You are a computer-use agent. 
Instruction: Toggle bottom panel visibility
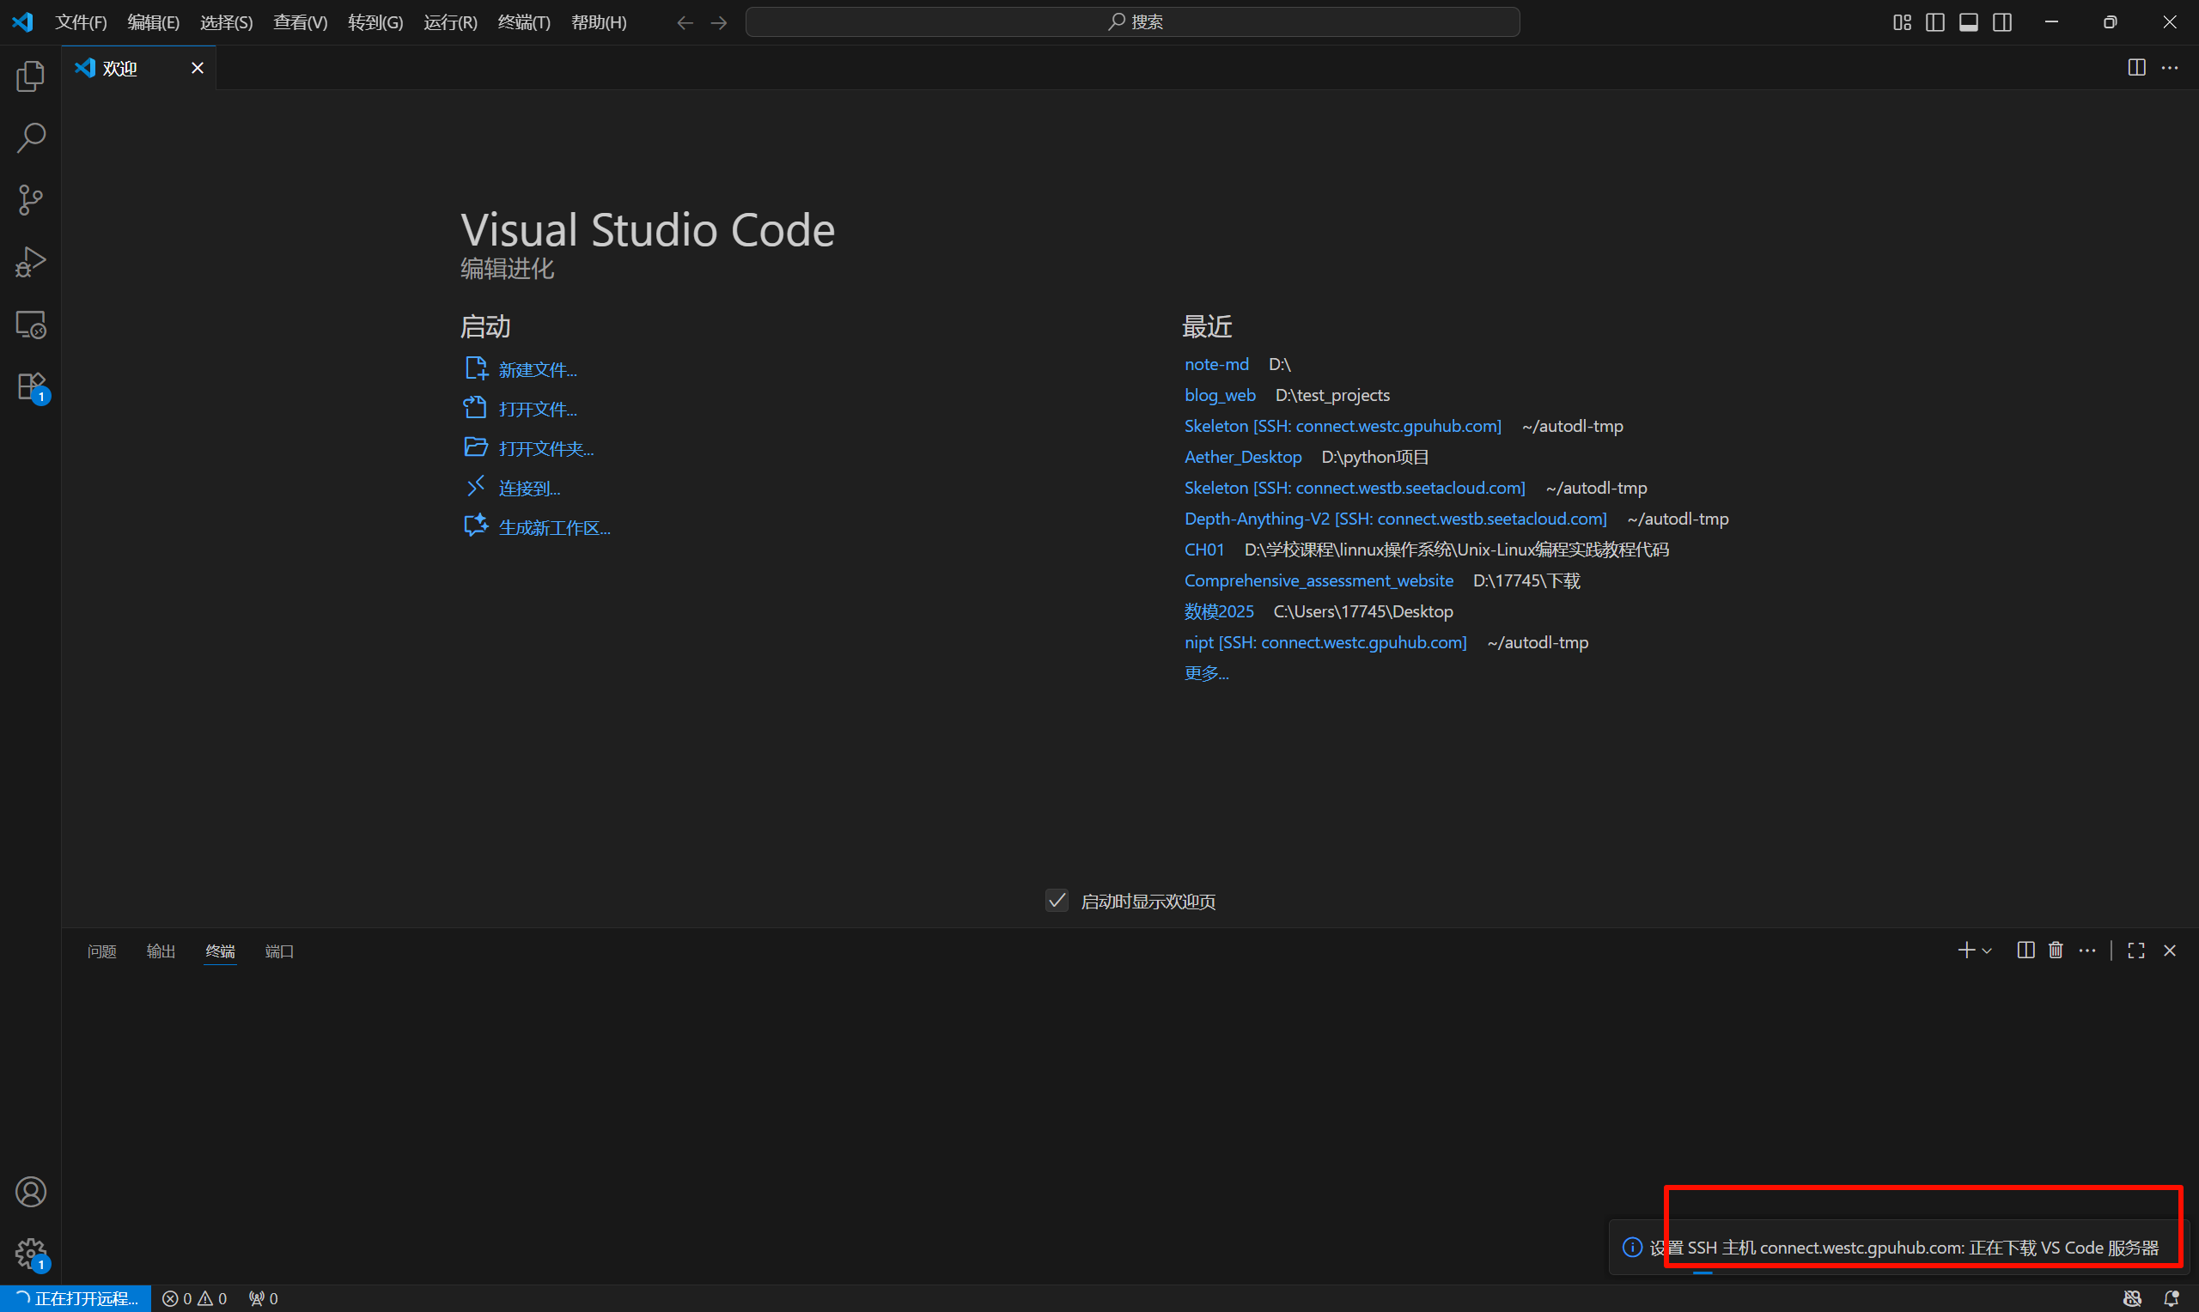1968,23
